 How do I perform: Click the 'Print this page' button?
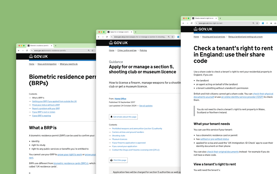(118, 160)
